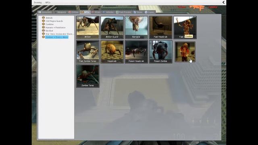Spawn the Fast Zombie Torso NPC
258x145 pixels.
(x=88, y=52)
